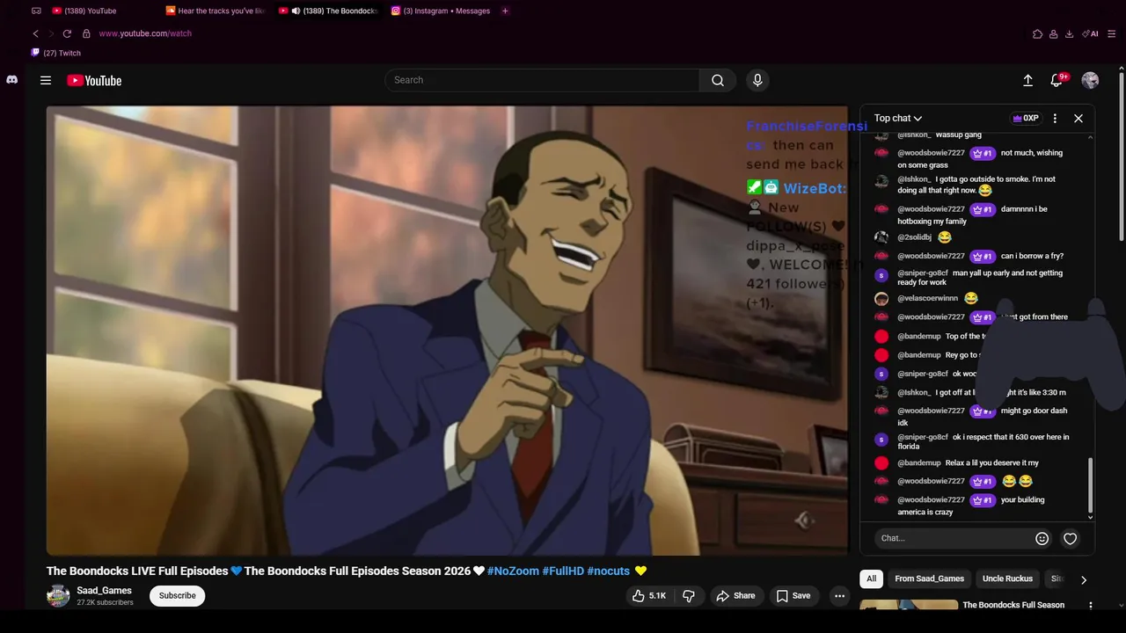The height and width of the screenshot is (633, 1126).
Task: Open the #FullHD hashtag
Action: pyautogui.click(x=563, y=571)
